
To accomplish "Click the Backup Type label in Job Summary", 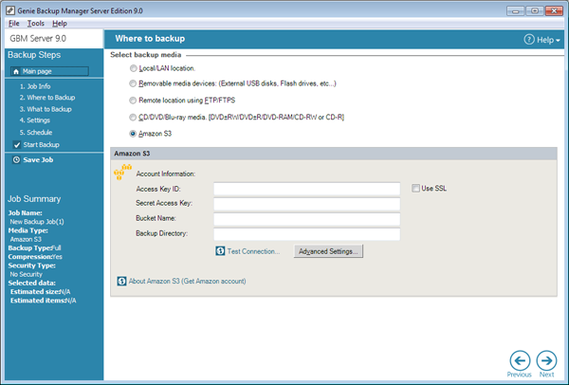I will [29, 248].
